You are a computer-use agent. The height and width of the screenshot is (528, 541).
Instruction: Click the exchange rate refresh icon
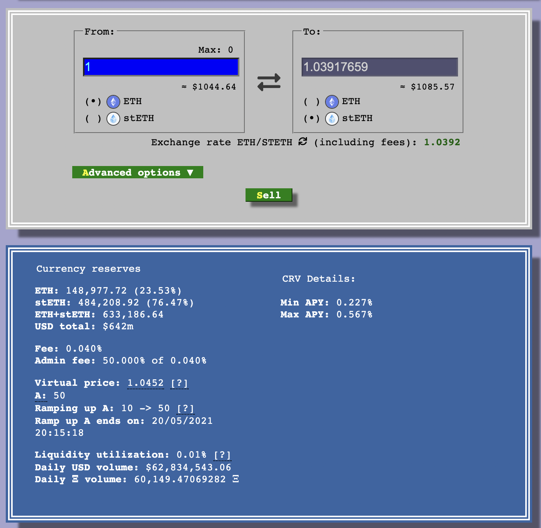[x=303, y=141]
